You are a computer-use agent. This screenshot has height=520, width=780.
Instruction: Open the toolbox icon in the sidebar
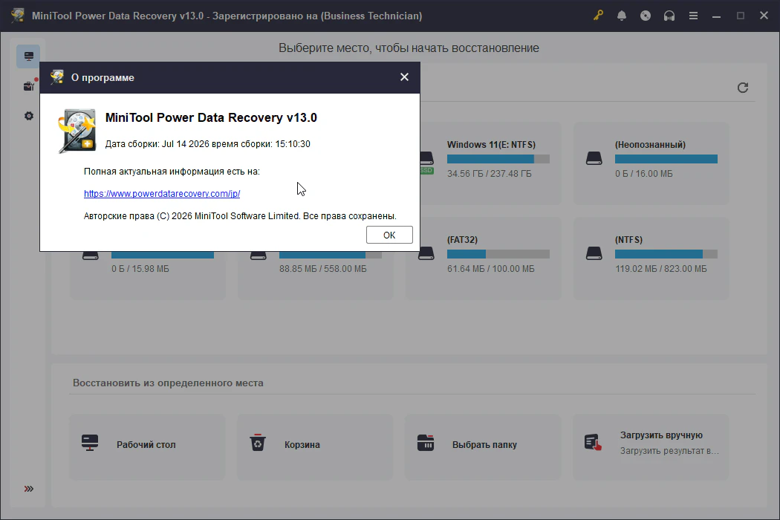click(x=29, y=86)
